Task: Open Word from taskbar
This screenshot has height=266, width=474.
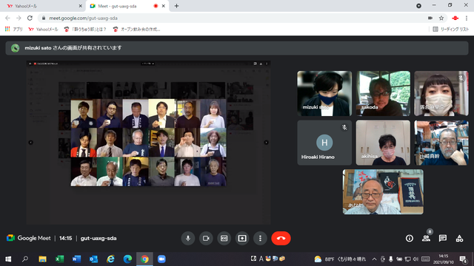Action: click(76, 259)
